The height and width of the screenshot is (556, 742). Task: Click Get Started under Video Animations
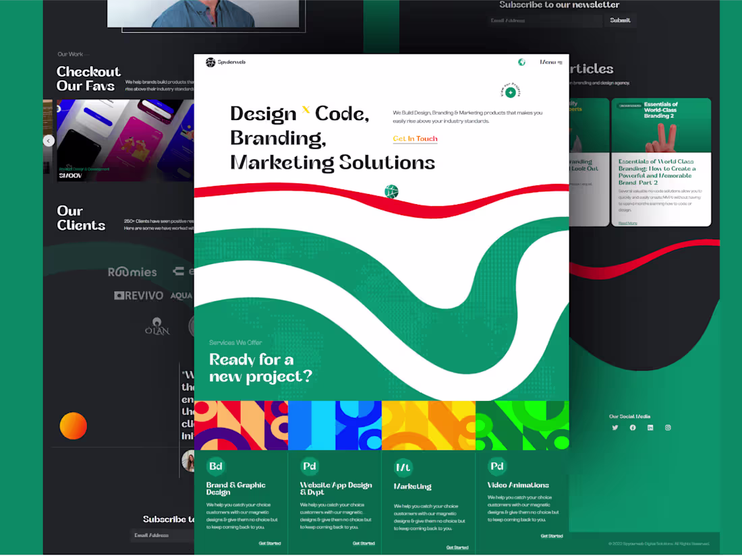click(551, 536)
